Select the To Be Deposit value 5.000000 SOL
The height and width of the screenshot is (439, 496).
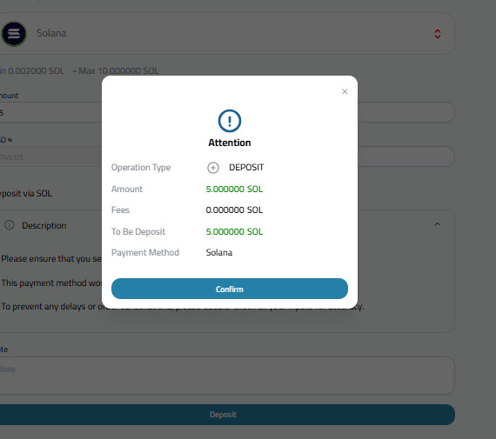click(x=234, y=231)
